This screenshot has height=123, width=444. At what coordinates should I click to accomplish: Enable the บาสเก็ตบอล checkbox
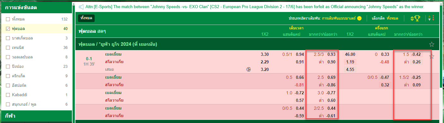pos(8,38)
